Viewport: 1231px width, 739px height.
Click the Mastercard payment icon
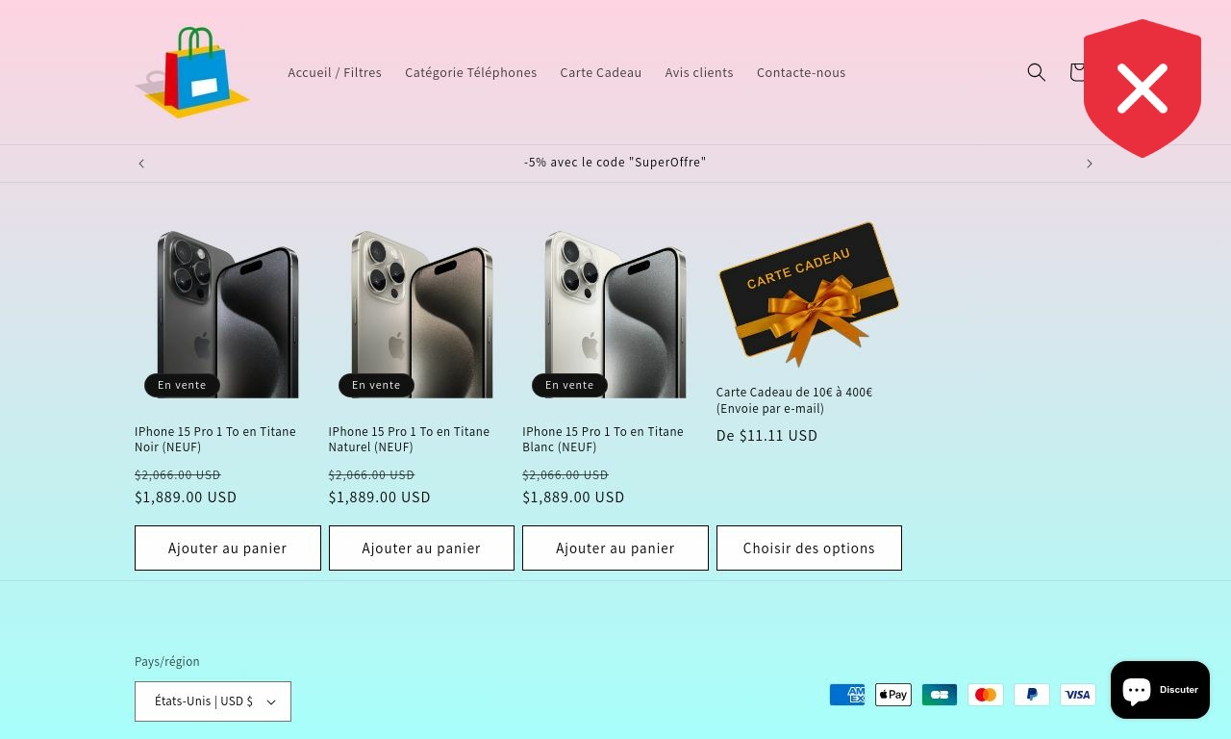click(x=986, y=695)
